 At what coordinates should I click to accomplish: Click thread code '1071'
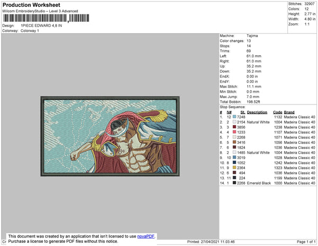pos(278,137)
